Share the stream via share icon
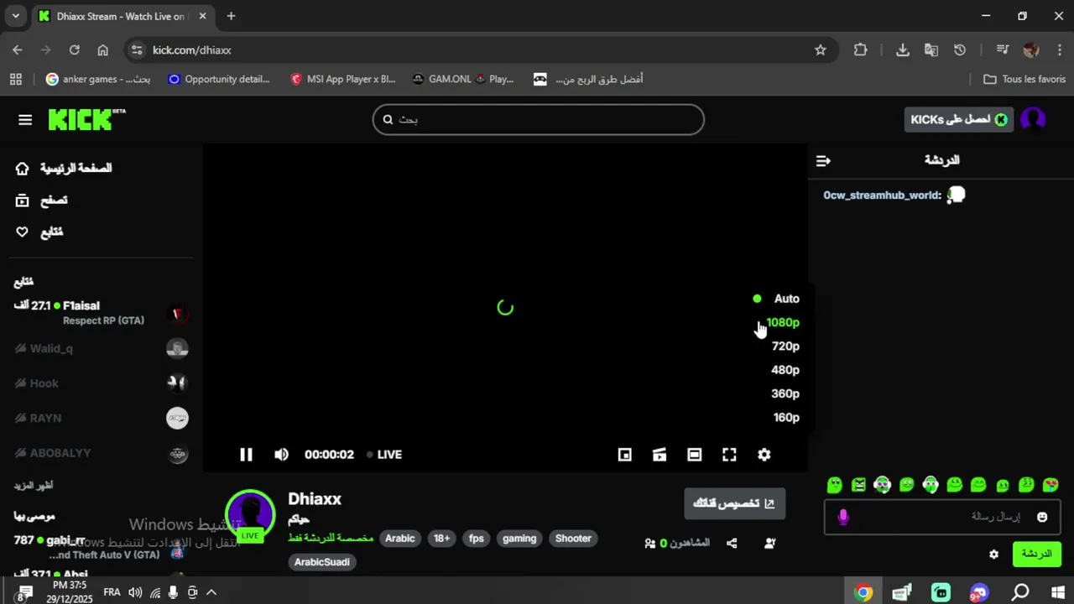The image size is (1074, 604). (732, 544)
